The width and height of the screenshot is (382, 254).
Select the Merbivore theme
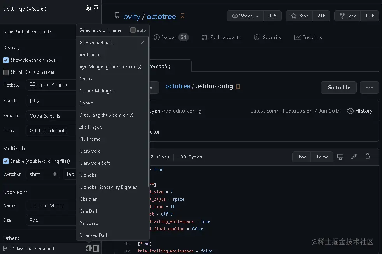coord(112,151)
